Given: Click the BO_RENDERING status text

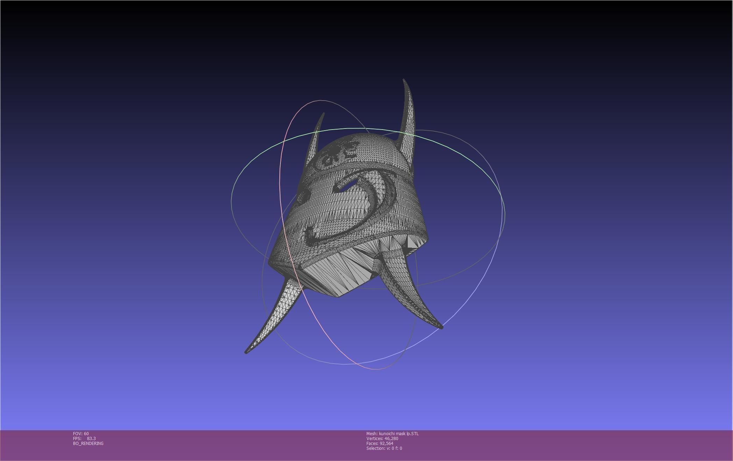Looking at the screenshot, I should pos(88,443).
